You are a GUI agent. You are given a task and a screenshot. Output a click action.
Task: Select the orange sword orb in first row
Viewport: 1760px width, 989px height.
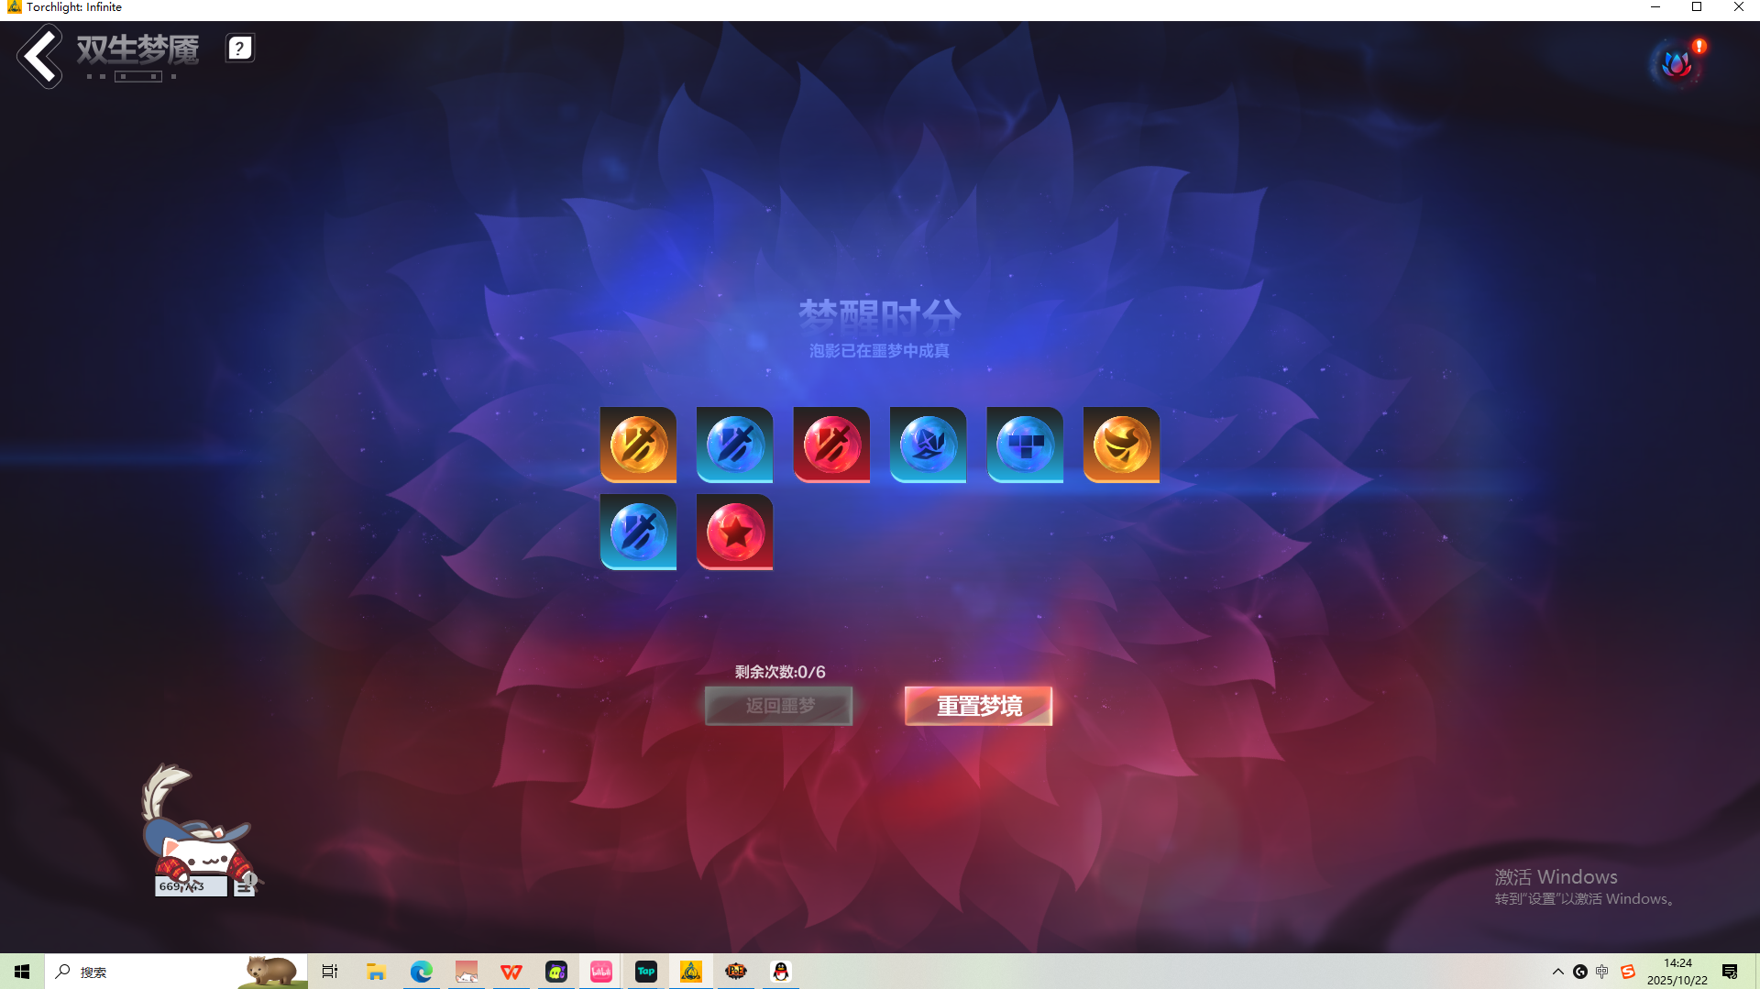coord(638,445)
